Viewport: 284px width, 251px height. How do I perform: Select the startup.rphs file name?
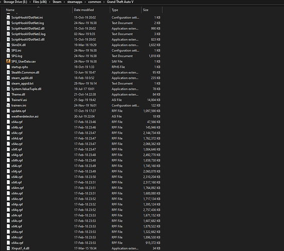(20, 67)
